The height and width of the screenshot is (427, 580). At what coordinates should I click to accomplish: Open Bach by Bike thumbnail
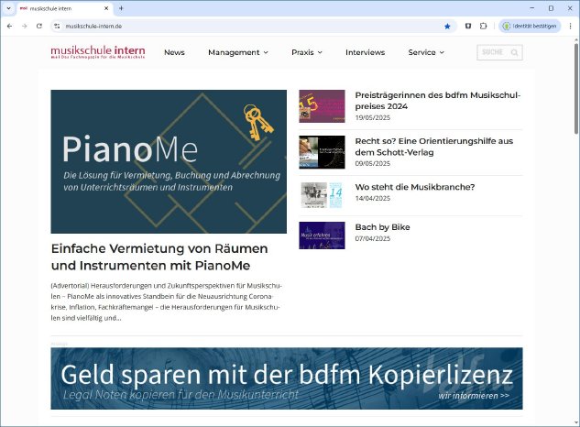coord(322,235)
